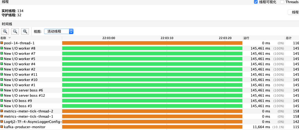299x130 pixels.
Task: Click the 线程 button at top right
Action: click(293, 12)
